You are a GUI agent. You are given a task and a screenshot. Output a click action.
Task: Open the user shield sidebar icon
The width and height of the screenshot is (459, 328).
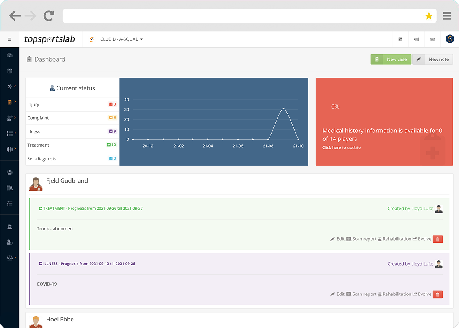(x=10, y=242)
